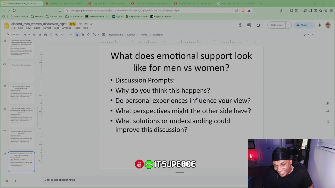Click the Background button
This screenshot has height=188, width=335.
click(116, 35)
